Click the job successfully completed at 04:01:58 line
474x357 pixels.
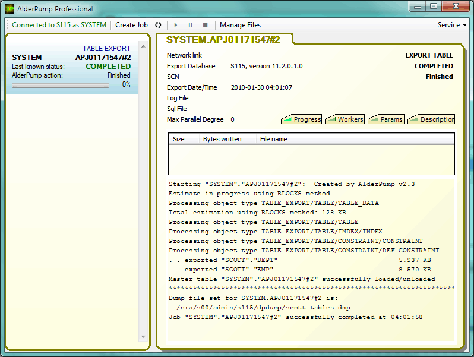pyautogui.click(x=295, y=317)
